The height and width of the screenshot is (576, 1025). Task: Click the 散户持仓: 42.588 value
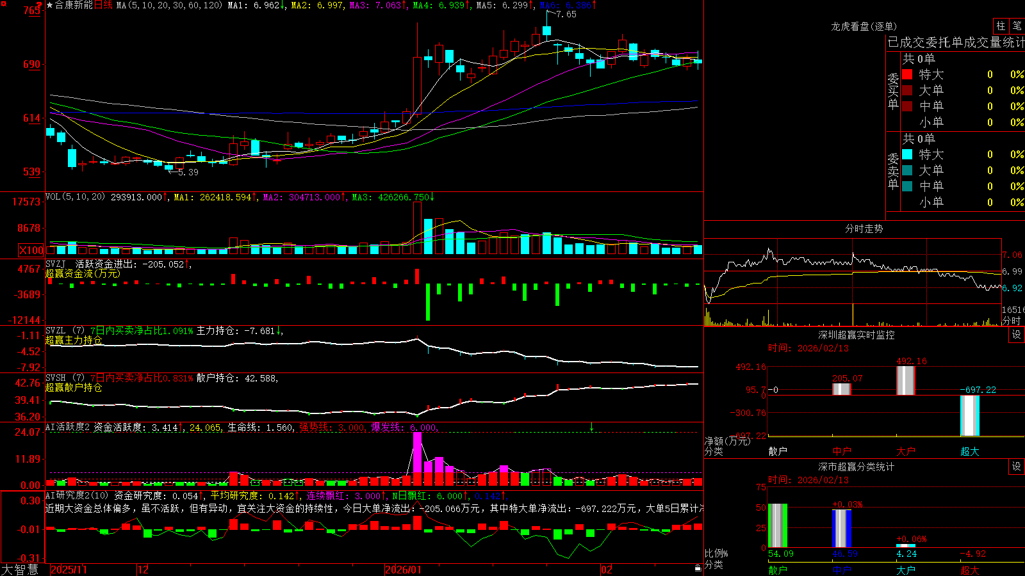point(237,378)
